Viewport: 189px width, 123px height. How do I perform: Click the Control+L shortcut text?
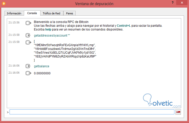tap(124, 26)
